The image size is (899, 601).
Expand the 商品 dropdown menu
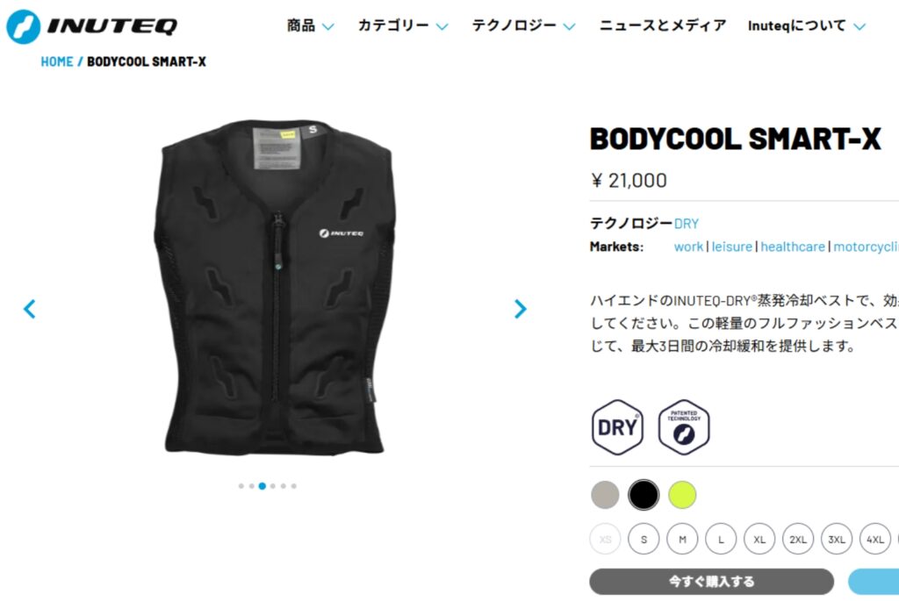310,25
